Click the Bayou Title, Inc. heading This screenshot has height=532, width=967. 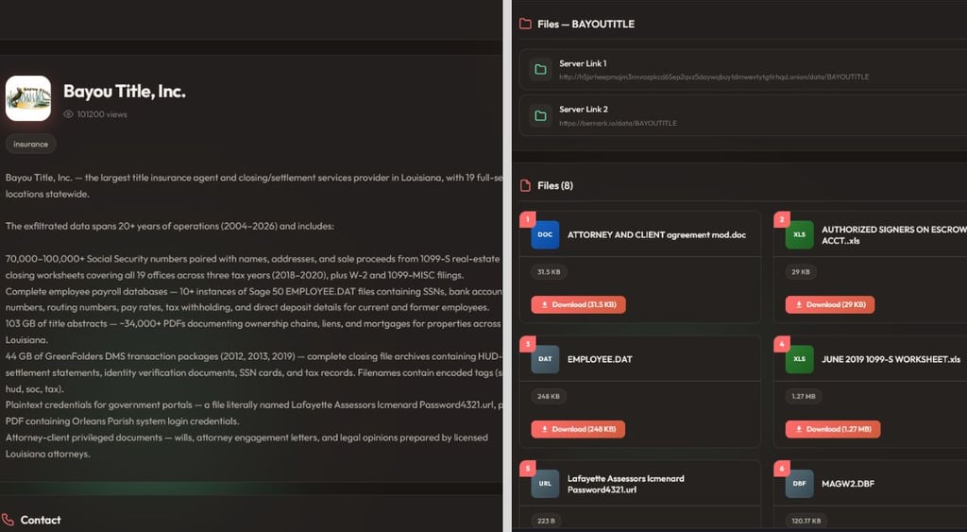point(125,92)
